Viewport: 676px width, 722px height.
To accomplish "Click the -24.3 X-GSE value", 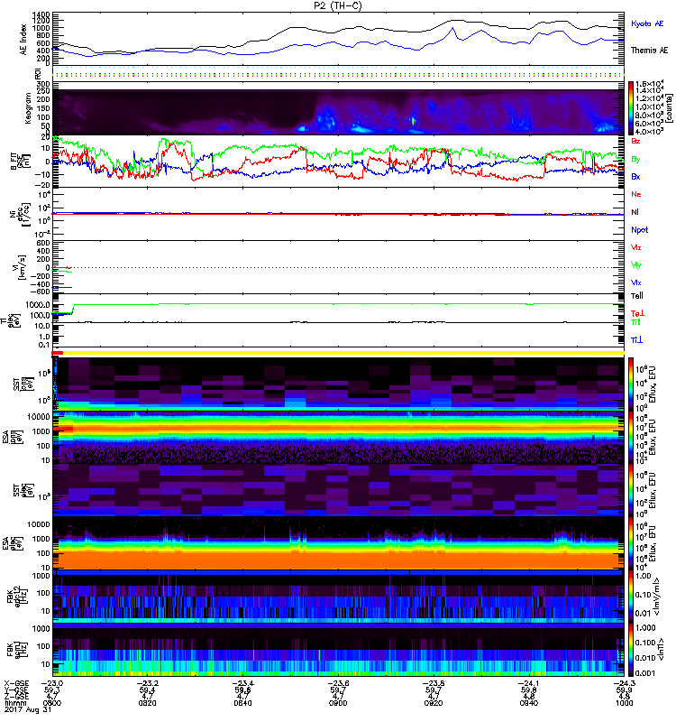I will click(624, 683).
